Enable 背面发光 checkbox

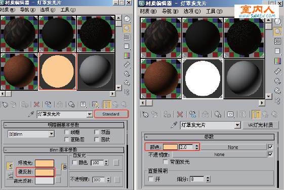166,162
